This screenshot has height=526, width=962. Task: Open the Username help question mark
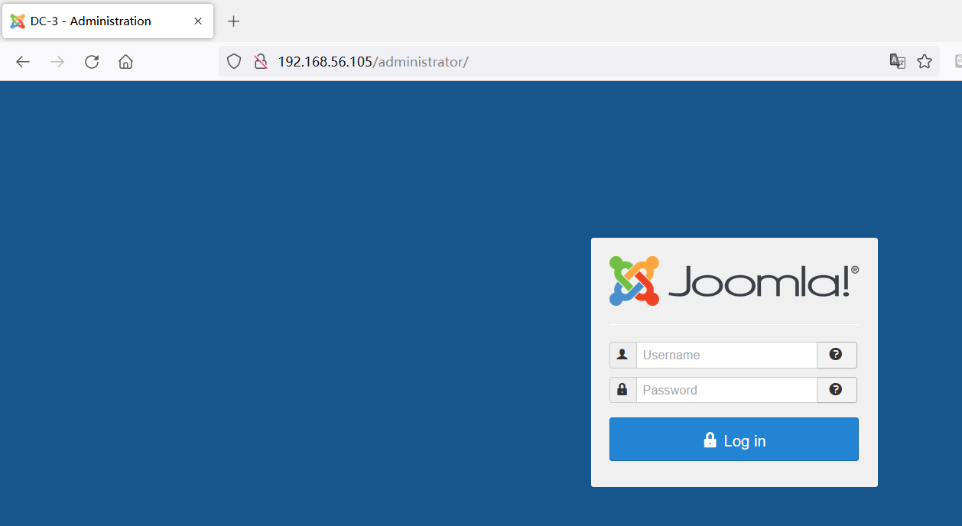point(837,355)
